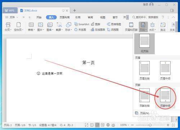This screenshot has height=130, width=180.
Task: Select the 插入 ribbon tab
Action: coord(51,17)
